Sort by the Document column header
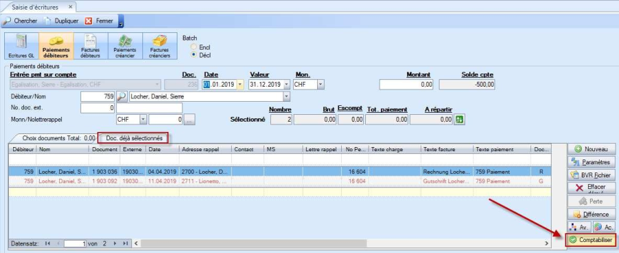619x253 pixels. [105, 150]
